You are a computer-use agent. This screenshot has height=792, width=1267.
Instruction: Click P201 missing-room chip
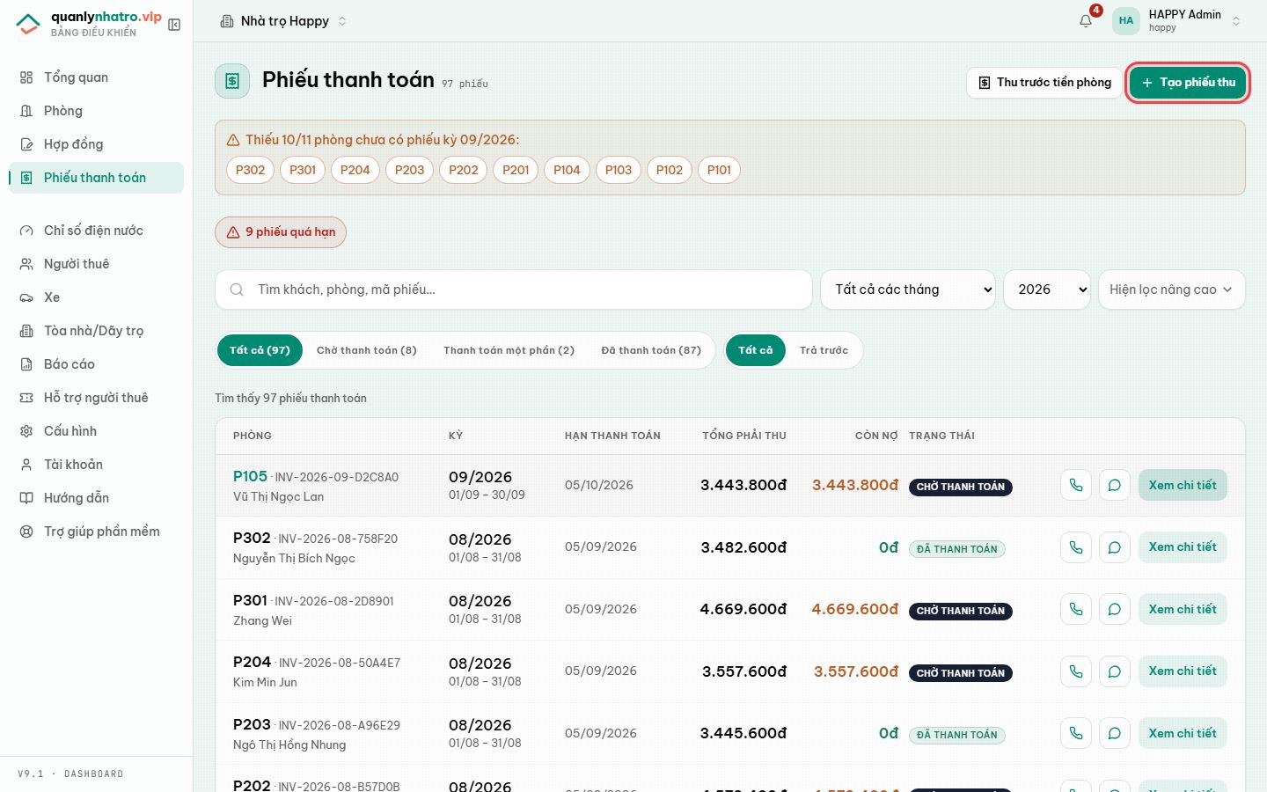click(x=516, y=170)
